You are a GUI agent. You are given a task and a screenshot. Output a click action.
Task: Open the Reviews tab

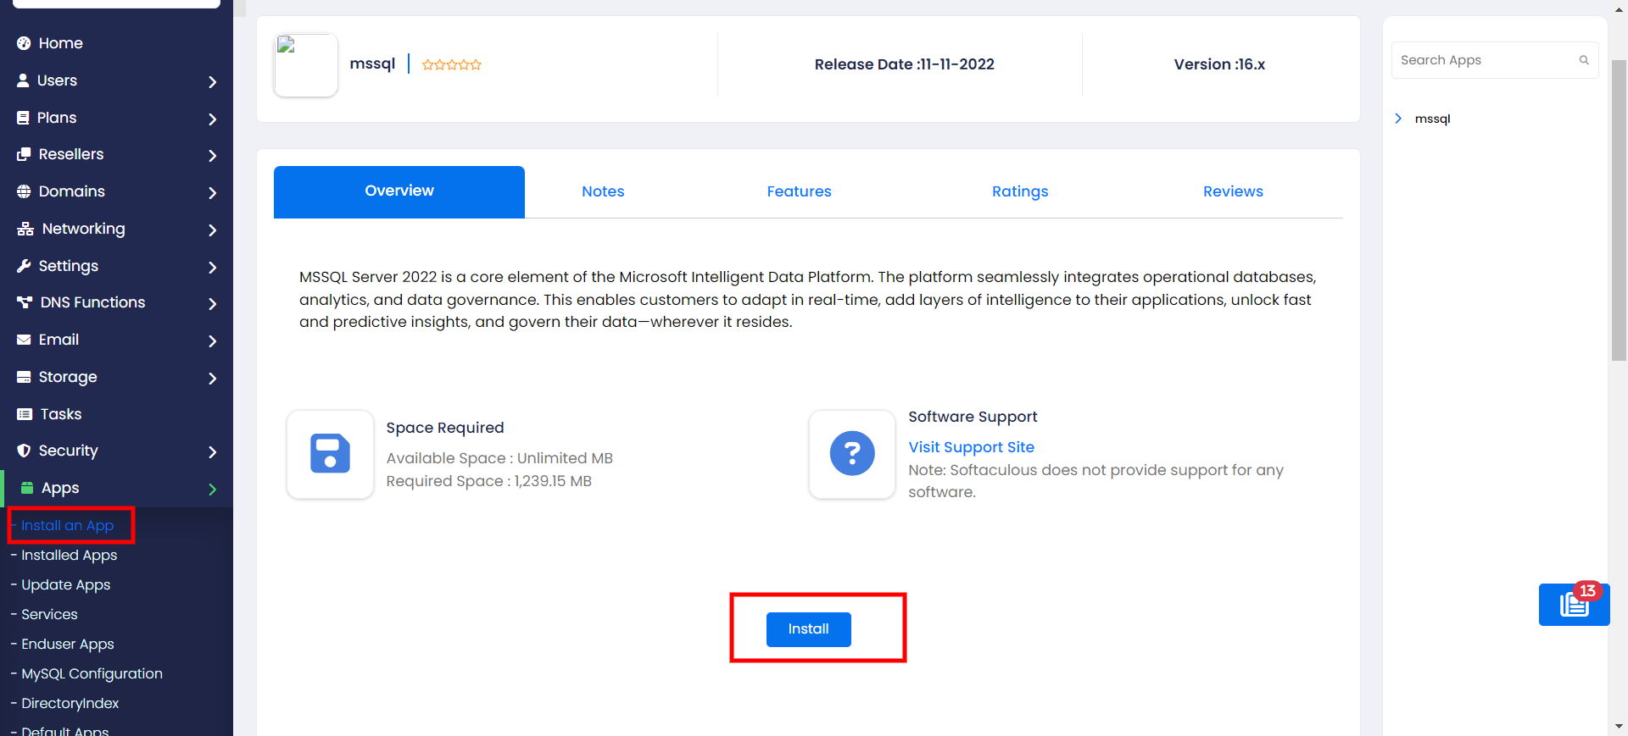1233,191
